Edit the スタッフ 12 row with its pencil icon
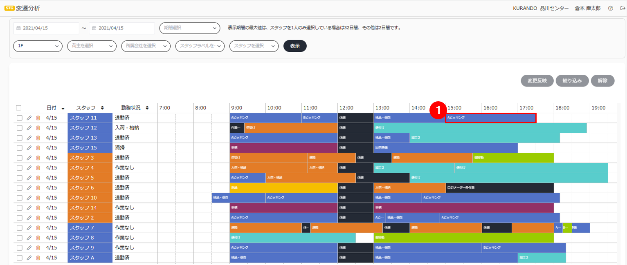Screen dimensions: 627x265 pyautogui.click(x=29, y=128)
